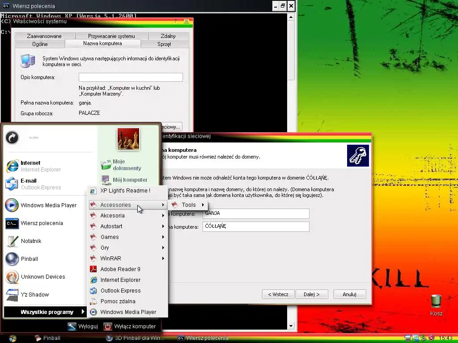458x343 pixels.
Task: Open Wiersz polecenia from the Start menu list
Action: 34,223
